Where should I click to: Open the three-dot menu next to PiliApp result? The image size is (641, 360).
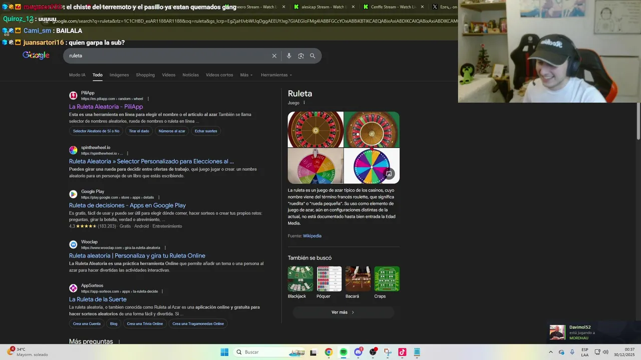click(148, 99)
